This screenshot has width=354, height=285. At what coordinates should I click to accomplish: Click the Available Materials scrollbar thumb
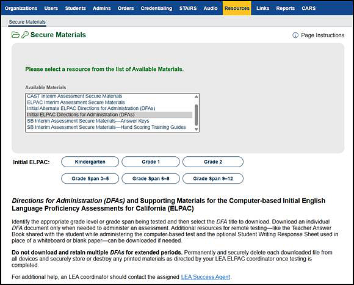(x=196, y=115)
